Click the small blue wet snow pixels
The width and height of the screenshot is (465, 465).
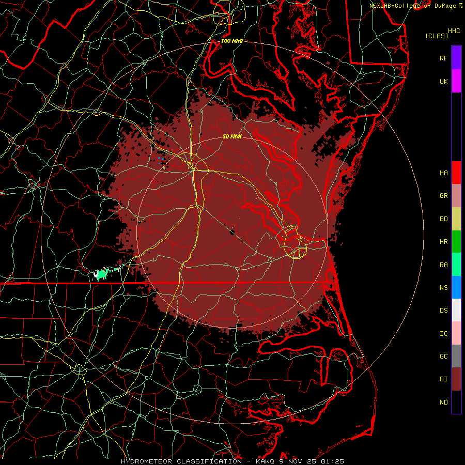pos(161,160)
